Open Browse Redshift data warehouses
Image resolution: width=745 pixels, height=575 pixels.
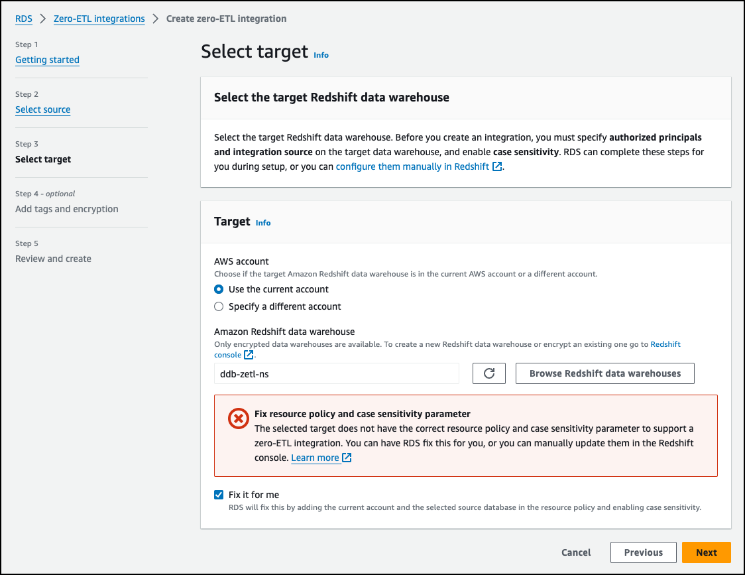coord(604,373)
